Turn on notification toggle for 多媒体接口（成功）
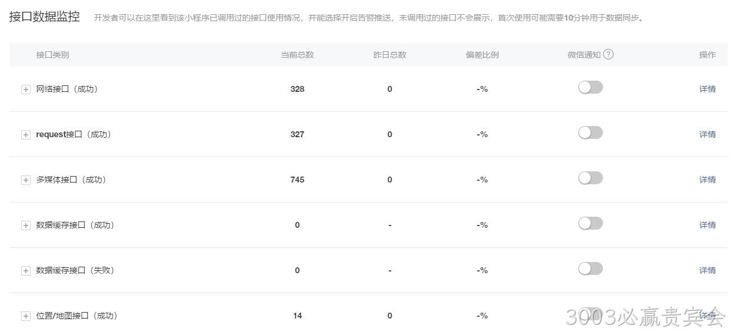The width and height of the screenshot is (735, 335). (x=590, y=178)
